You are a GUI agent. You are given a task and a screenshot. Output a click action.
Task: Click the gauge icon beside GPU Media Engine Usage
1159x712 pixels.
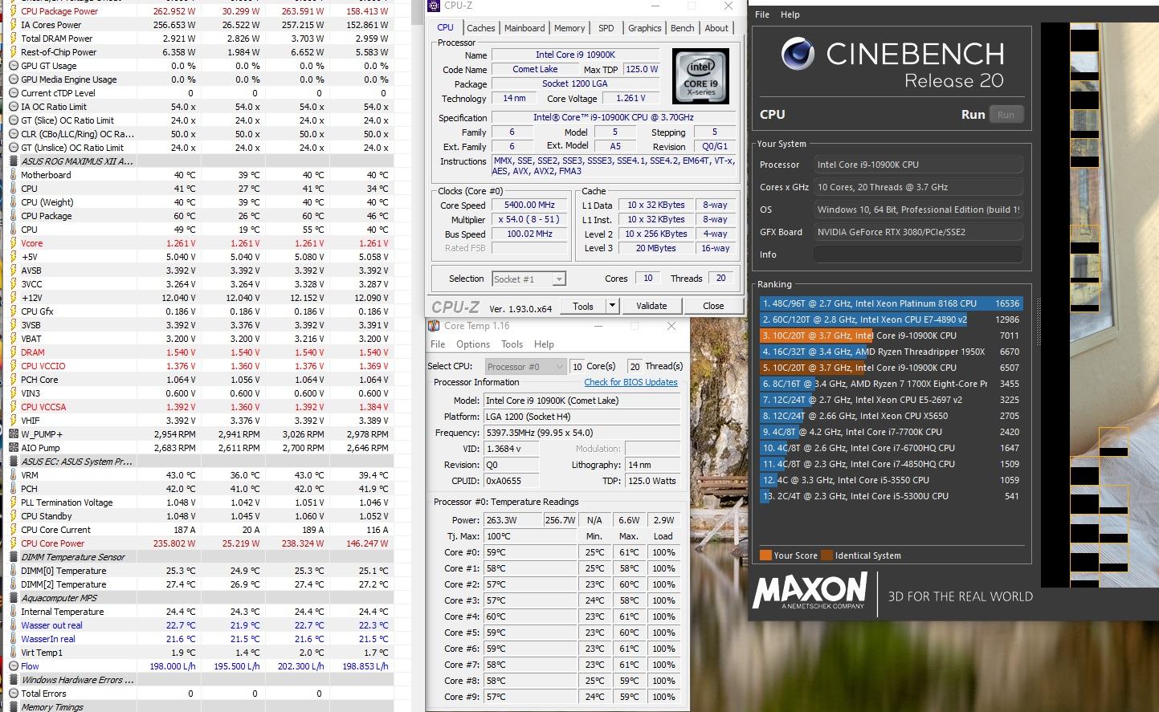[x=13, y=79]
